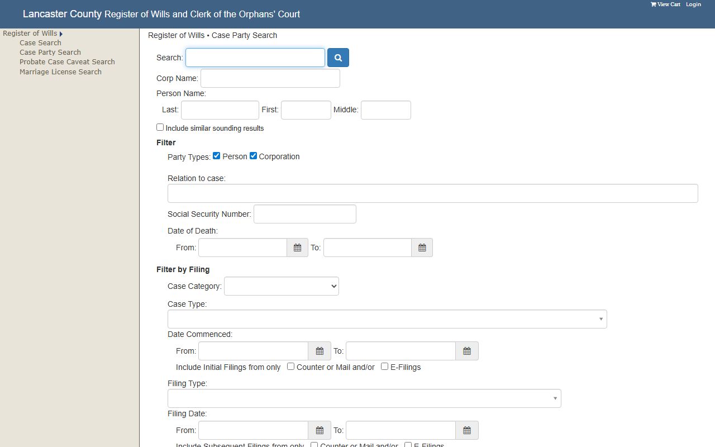Expand the Case Type dropdown
Screen dimensions: 715x447
coord(387,319)
